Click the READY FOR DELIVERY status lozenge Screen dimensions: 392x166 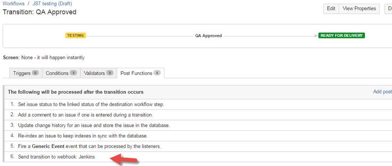click(x=341, y=36)
